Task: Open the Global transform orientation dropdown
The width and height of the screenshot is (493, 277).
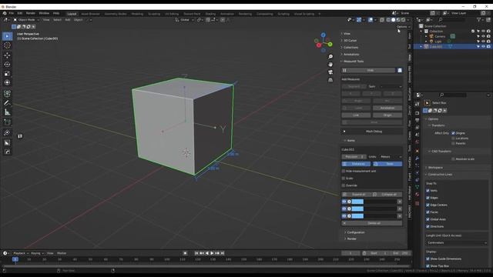Action: [x=185, y=20]
